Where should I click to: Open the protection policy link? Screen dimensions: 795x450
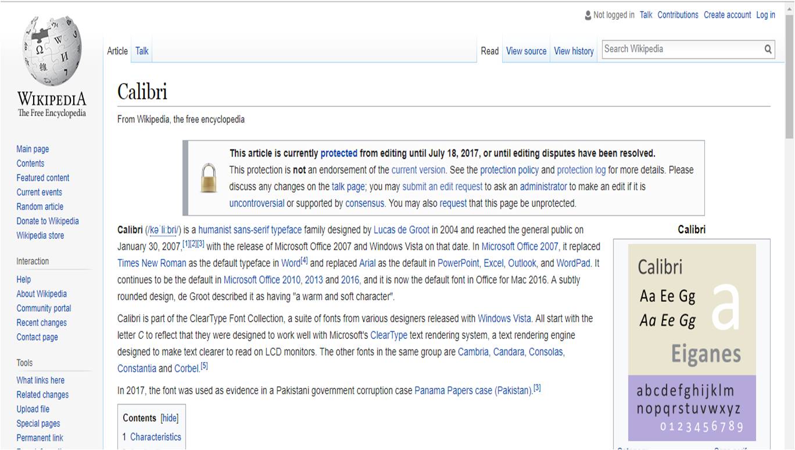(x=509, y=170)
